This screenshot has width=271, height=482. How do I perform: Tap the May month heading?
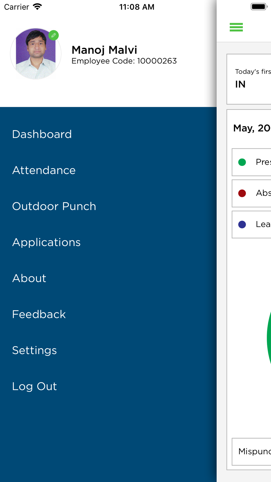pyautogui.click(x=251, y=128)
